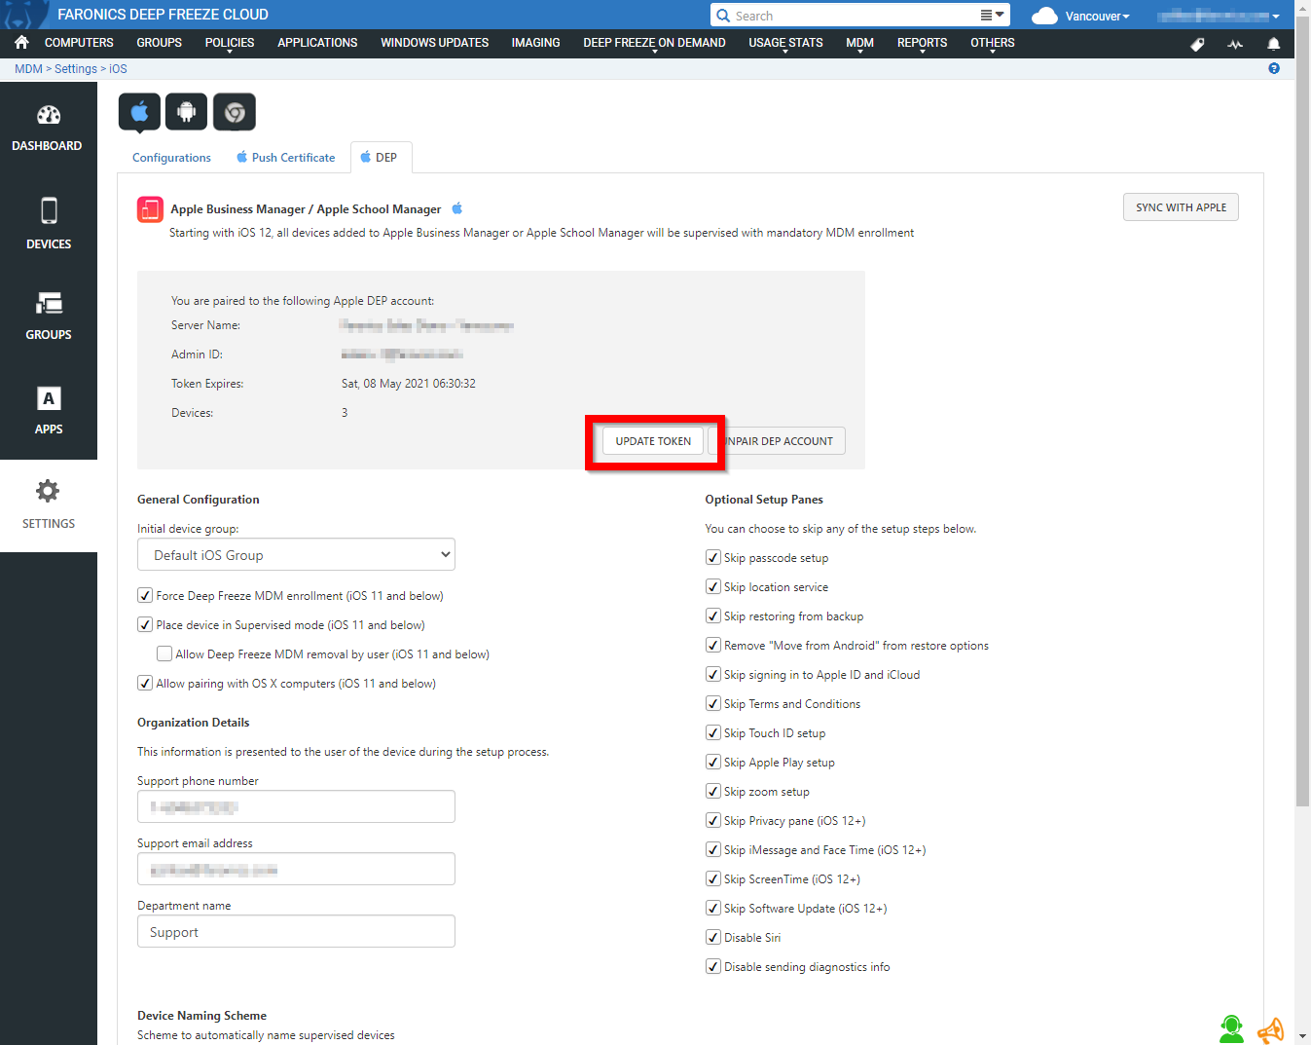Toggle Skip Apple Play setup checkbox
The width and height of the screenshot is (1311, 1045).
click(713, 762)
